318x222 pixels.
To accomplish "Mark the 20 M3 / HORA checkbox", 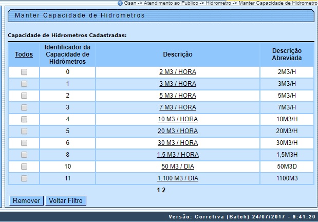I will tap(24, 131).
